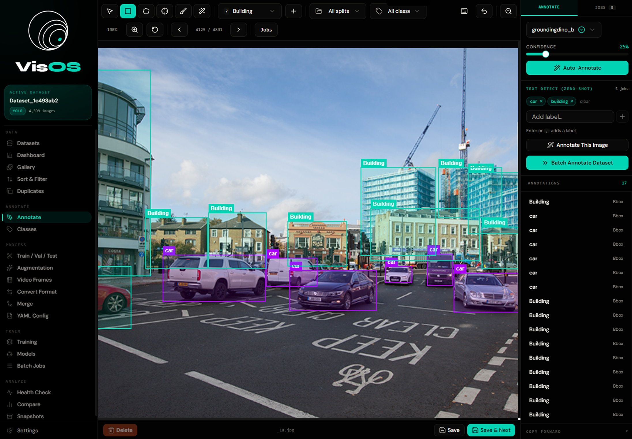Activate the magic wand auto-annotation tool

202,11
